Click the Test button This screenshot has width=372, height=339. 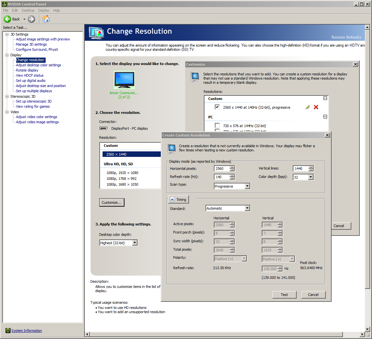point(284,295)
